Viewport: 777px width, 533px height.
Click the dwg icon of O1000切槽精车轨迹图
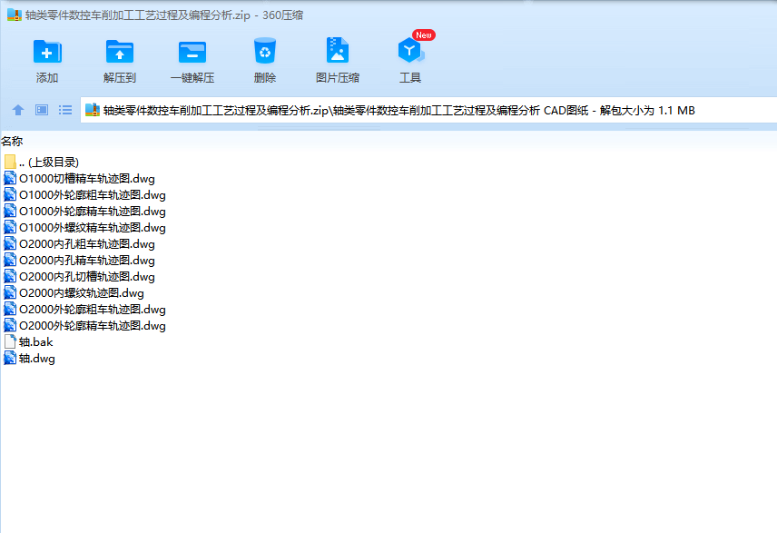[x=10, y=179]
